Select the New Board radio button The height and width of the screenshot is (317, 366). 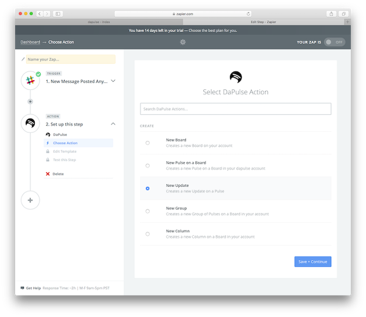point(148,143)
